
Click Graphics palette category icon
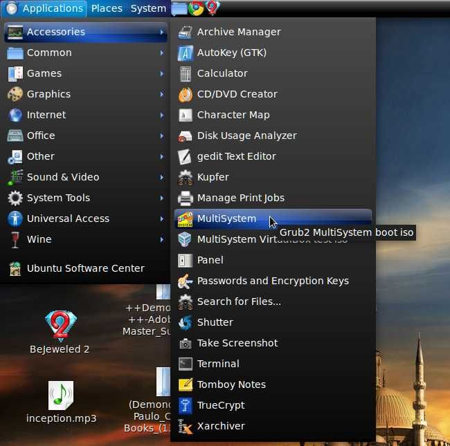pos(15,94)
